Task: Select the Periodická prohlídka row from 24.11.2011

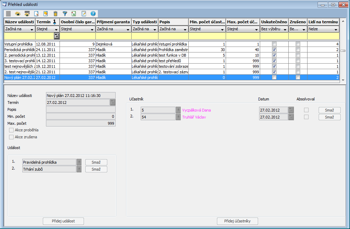Action: point(19,50)
